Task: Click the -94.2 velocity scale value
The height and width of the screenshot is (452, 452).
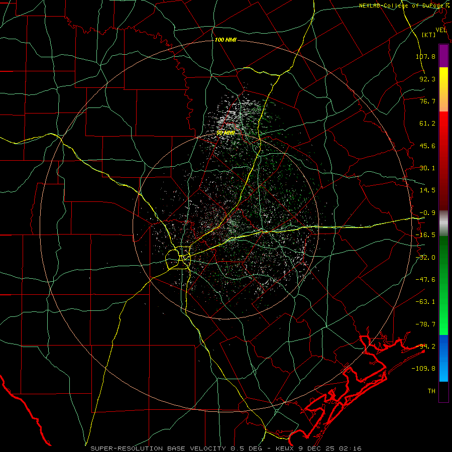Action: (x=425, y=347)
